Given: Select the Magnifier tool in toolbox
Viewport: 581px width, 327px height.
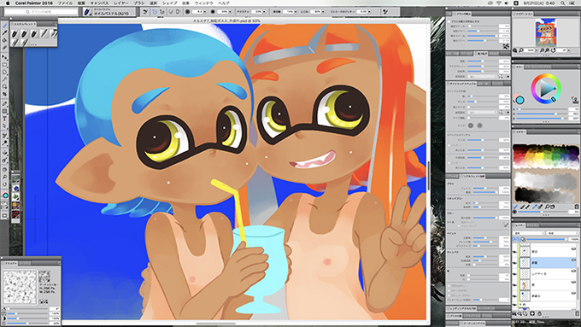Looking at the screenshot, I should point(5,177).
